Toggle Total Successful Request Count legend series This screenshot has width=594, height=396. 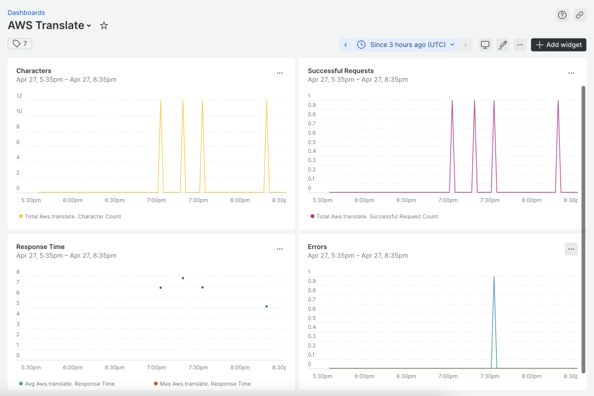tap(374, 216)
